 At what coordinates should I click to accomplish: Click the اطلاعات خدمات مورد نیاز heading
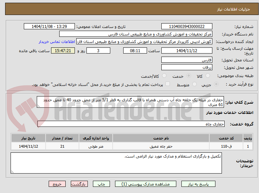click(x=229, y=113)
